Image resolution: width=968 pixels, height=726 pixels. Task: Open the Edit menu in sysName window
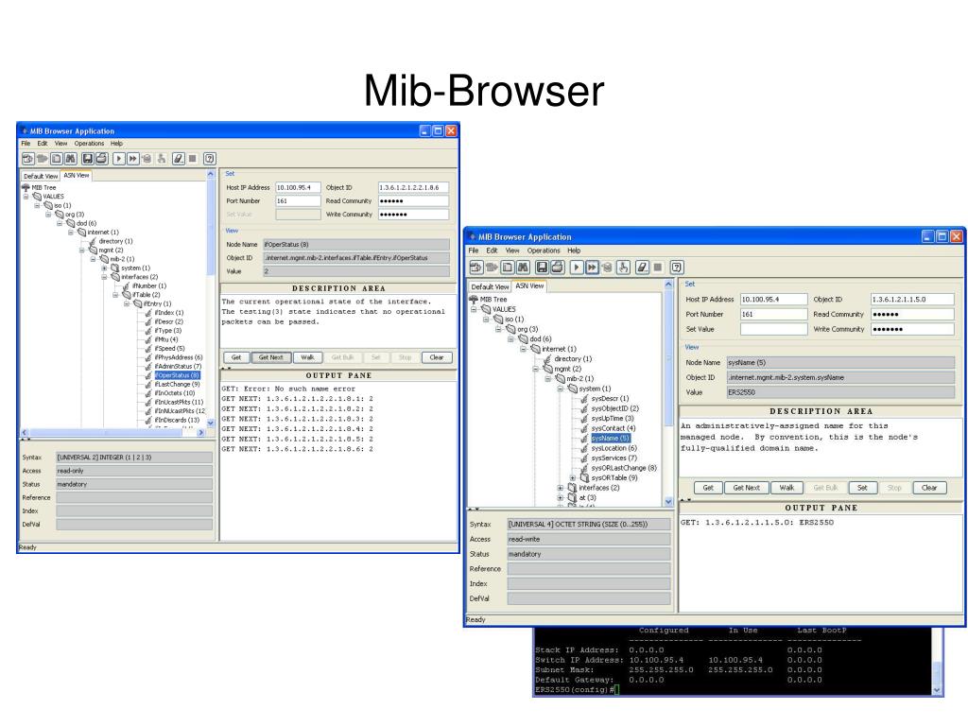tap(492, 251)
